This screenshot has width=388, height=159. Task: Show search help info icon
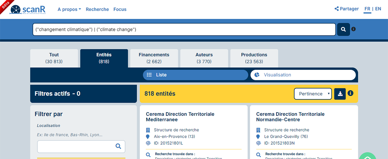point(354,29)
